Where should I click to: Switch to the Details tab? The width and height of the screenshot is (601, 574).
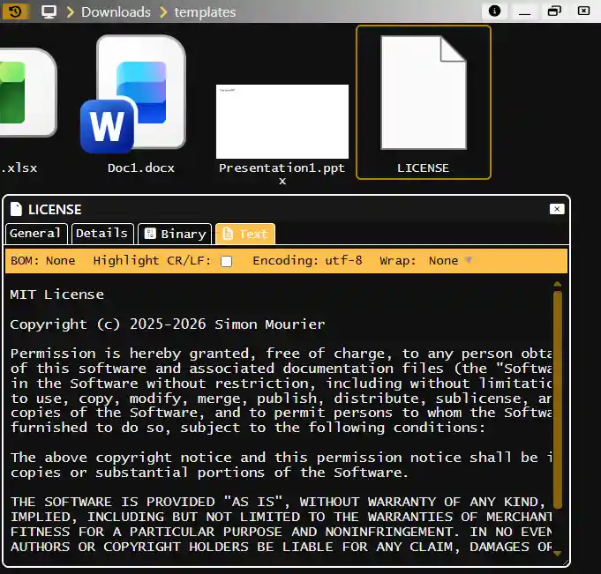[102, 234]
